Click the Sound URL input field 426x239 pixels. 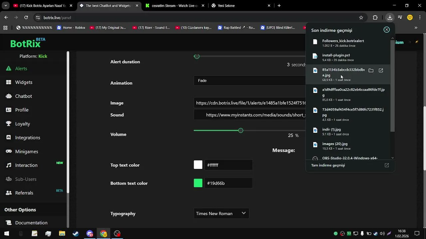tap(250, 115)
